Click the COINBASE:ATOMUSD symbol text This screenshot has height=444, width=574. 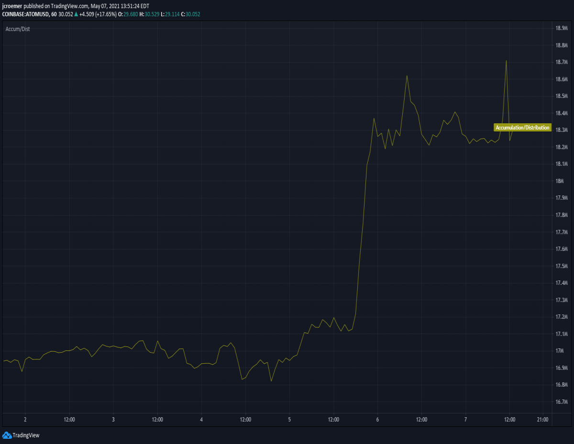[25, 14]
